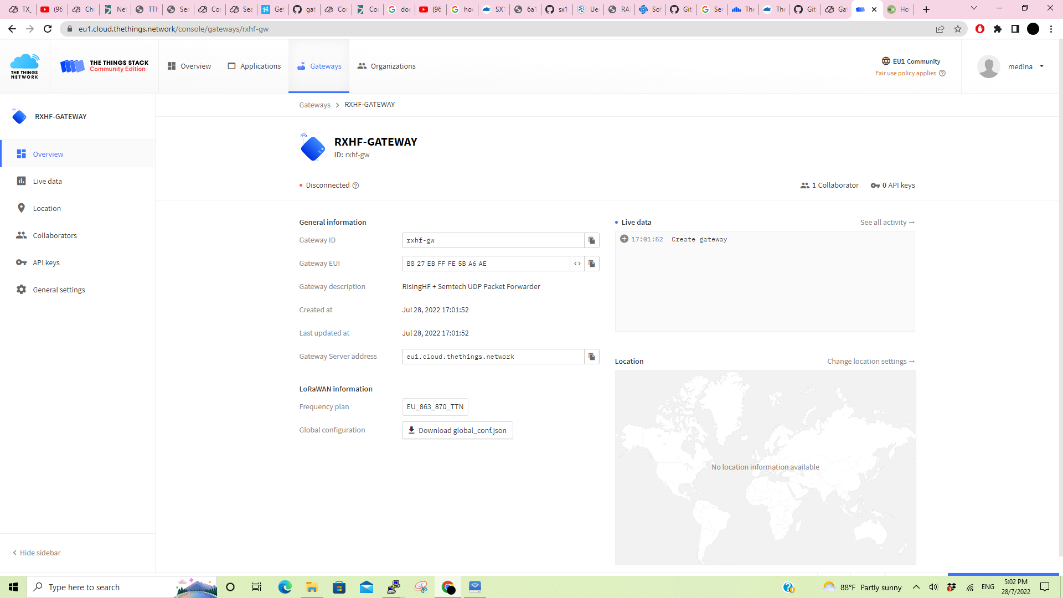Expand the browser tab search chevron
Image resolution: width=1063 pixels, height=598 pixels.
pos(973,8)
